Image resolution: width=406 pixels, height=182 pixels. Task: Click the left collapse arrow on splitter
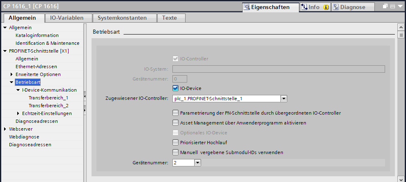coord(85,97)
